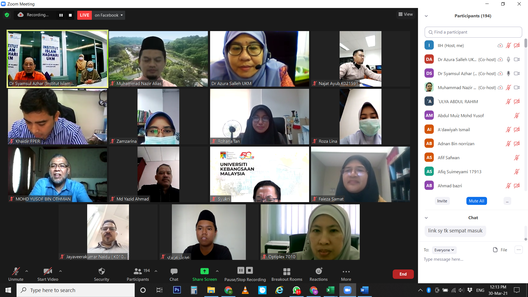Unmute the microphone

16,271
